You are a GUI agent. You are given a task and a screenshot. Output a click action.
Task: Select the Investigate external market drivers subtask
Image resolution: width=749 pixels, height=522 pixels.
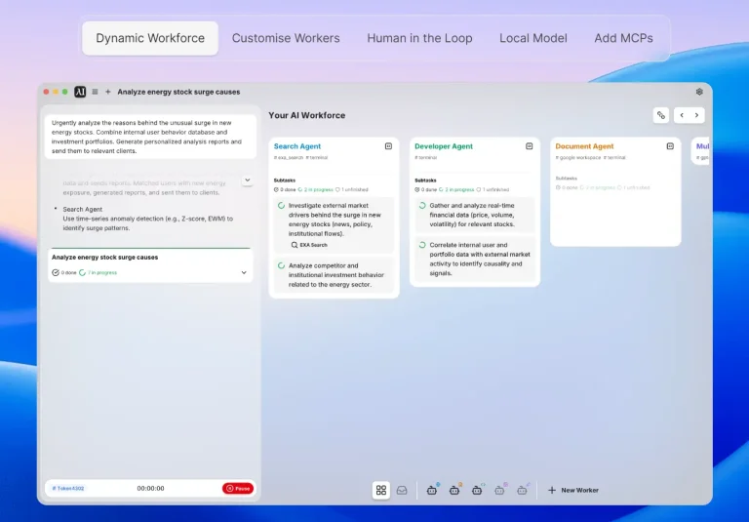tap(334, 224)
